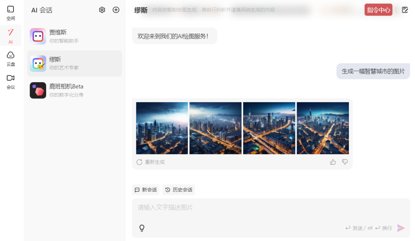Click the thumbs up icon

(x=333, y=162)
